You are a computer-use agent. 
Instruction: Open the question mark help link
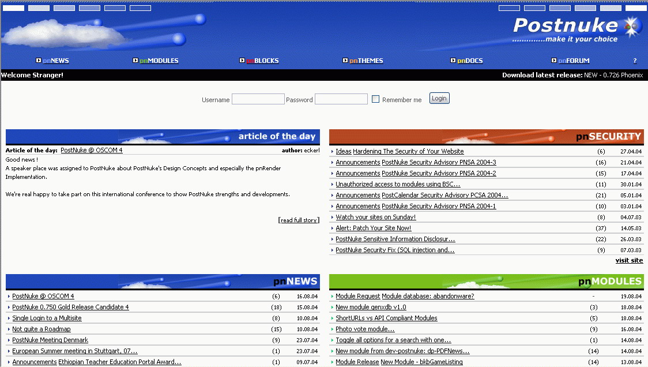[x=635, y=61]
